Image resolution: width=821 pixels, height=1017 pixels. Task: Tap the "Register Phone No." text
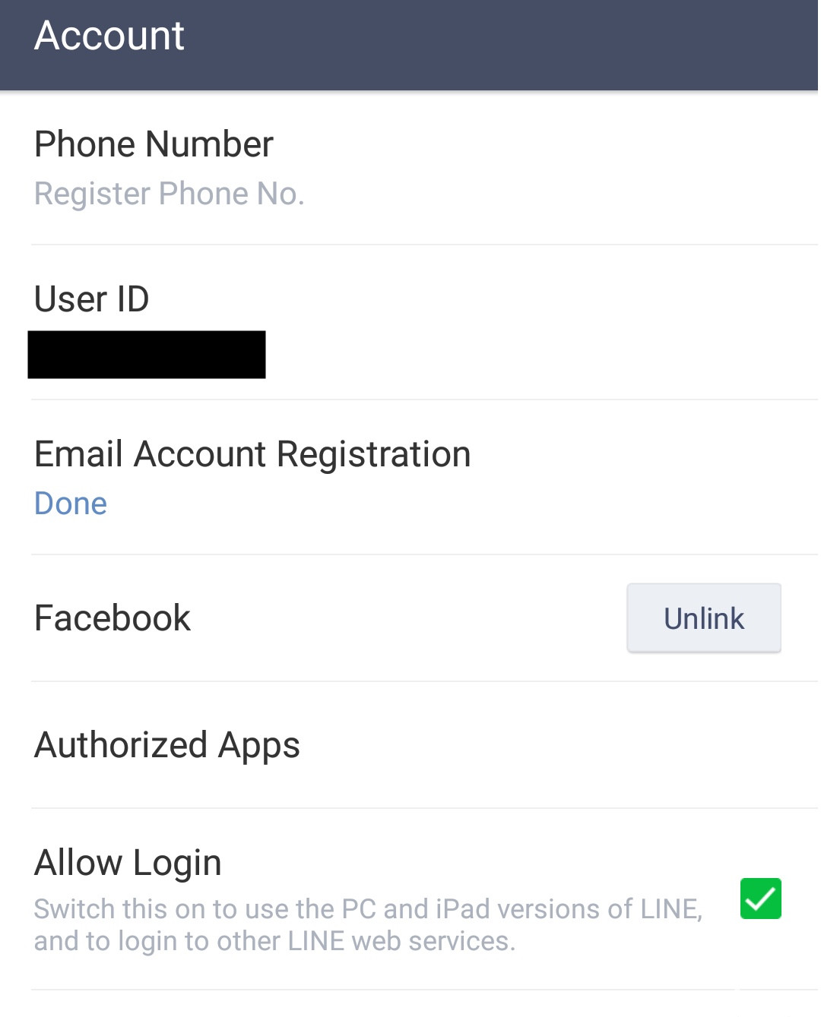point(170,194)
